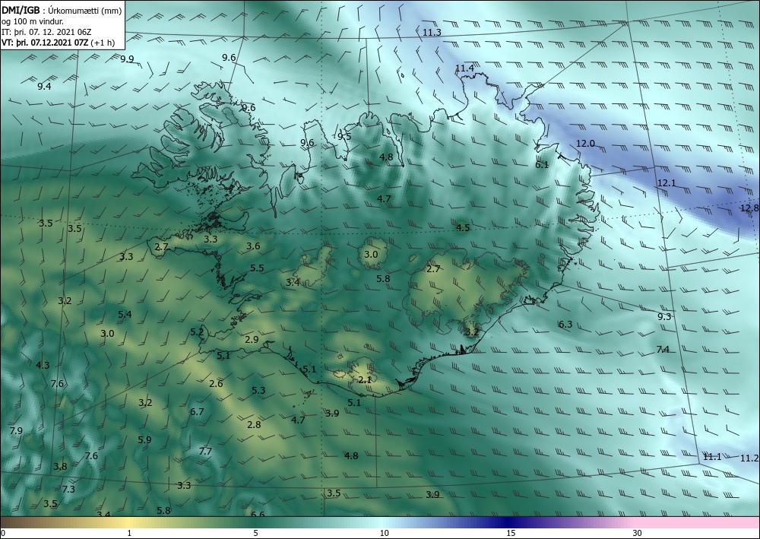Click the color scale label '10'

click(384, 533)
